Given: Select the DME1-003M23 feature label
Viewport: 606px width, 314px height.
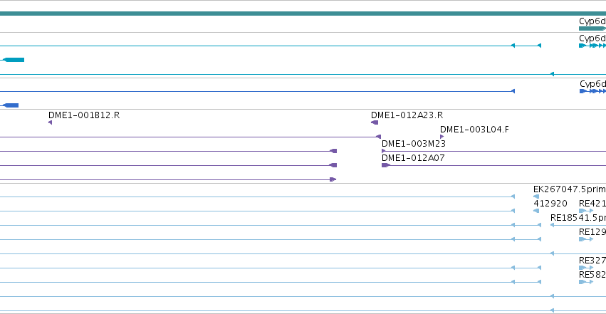Looking at the screenshot, I should (x=414, y=144).
